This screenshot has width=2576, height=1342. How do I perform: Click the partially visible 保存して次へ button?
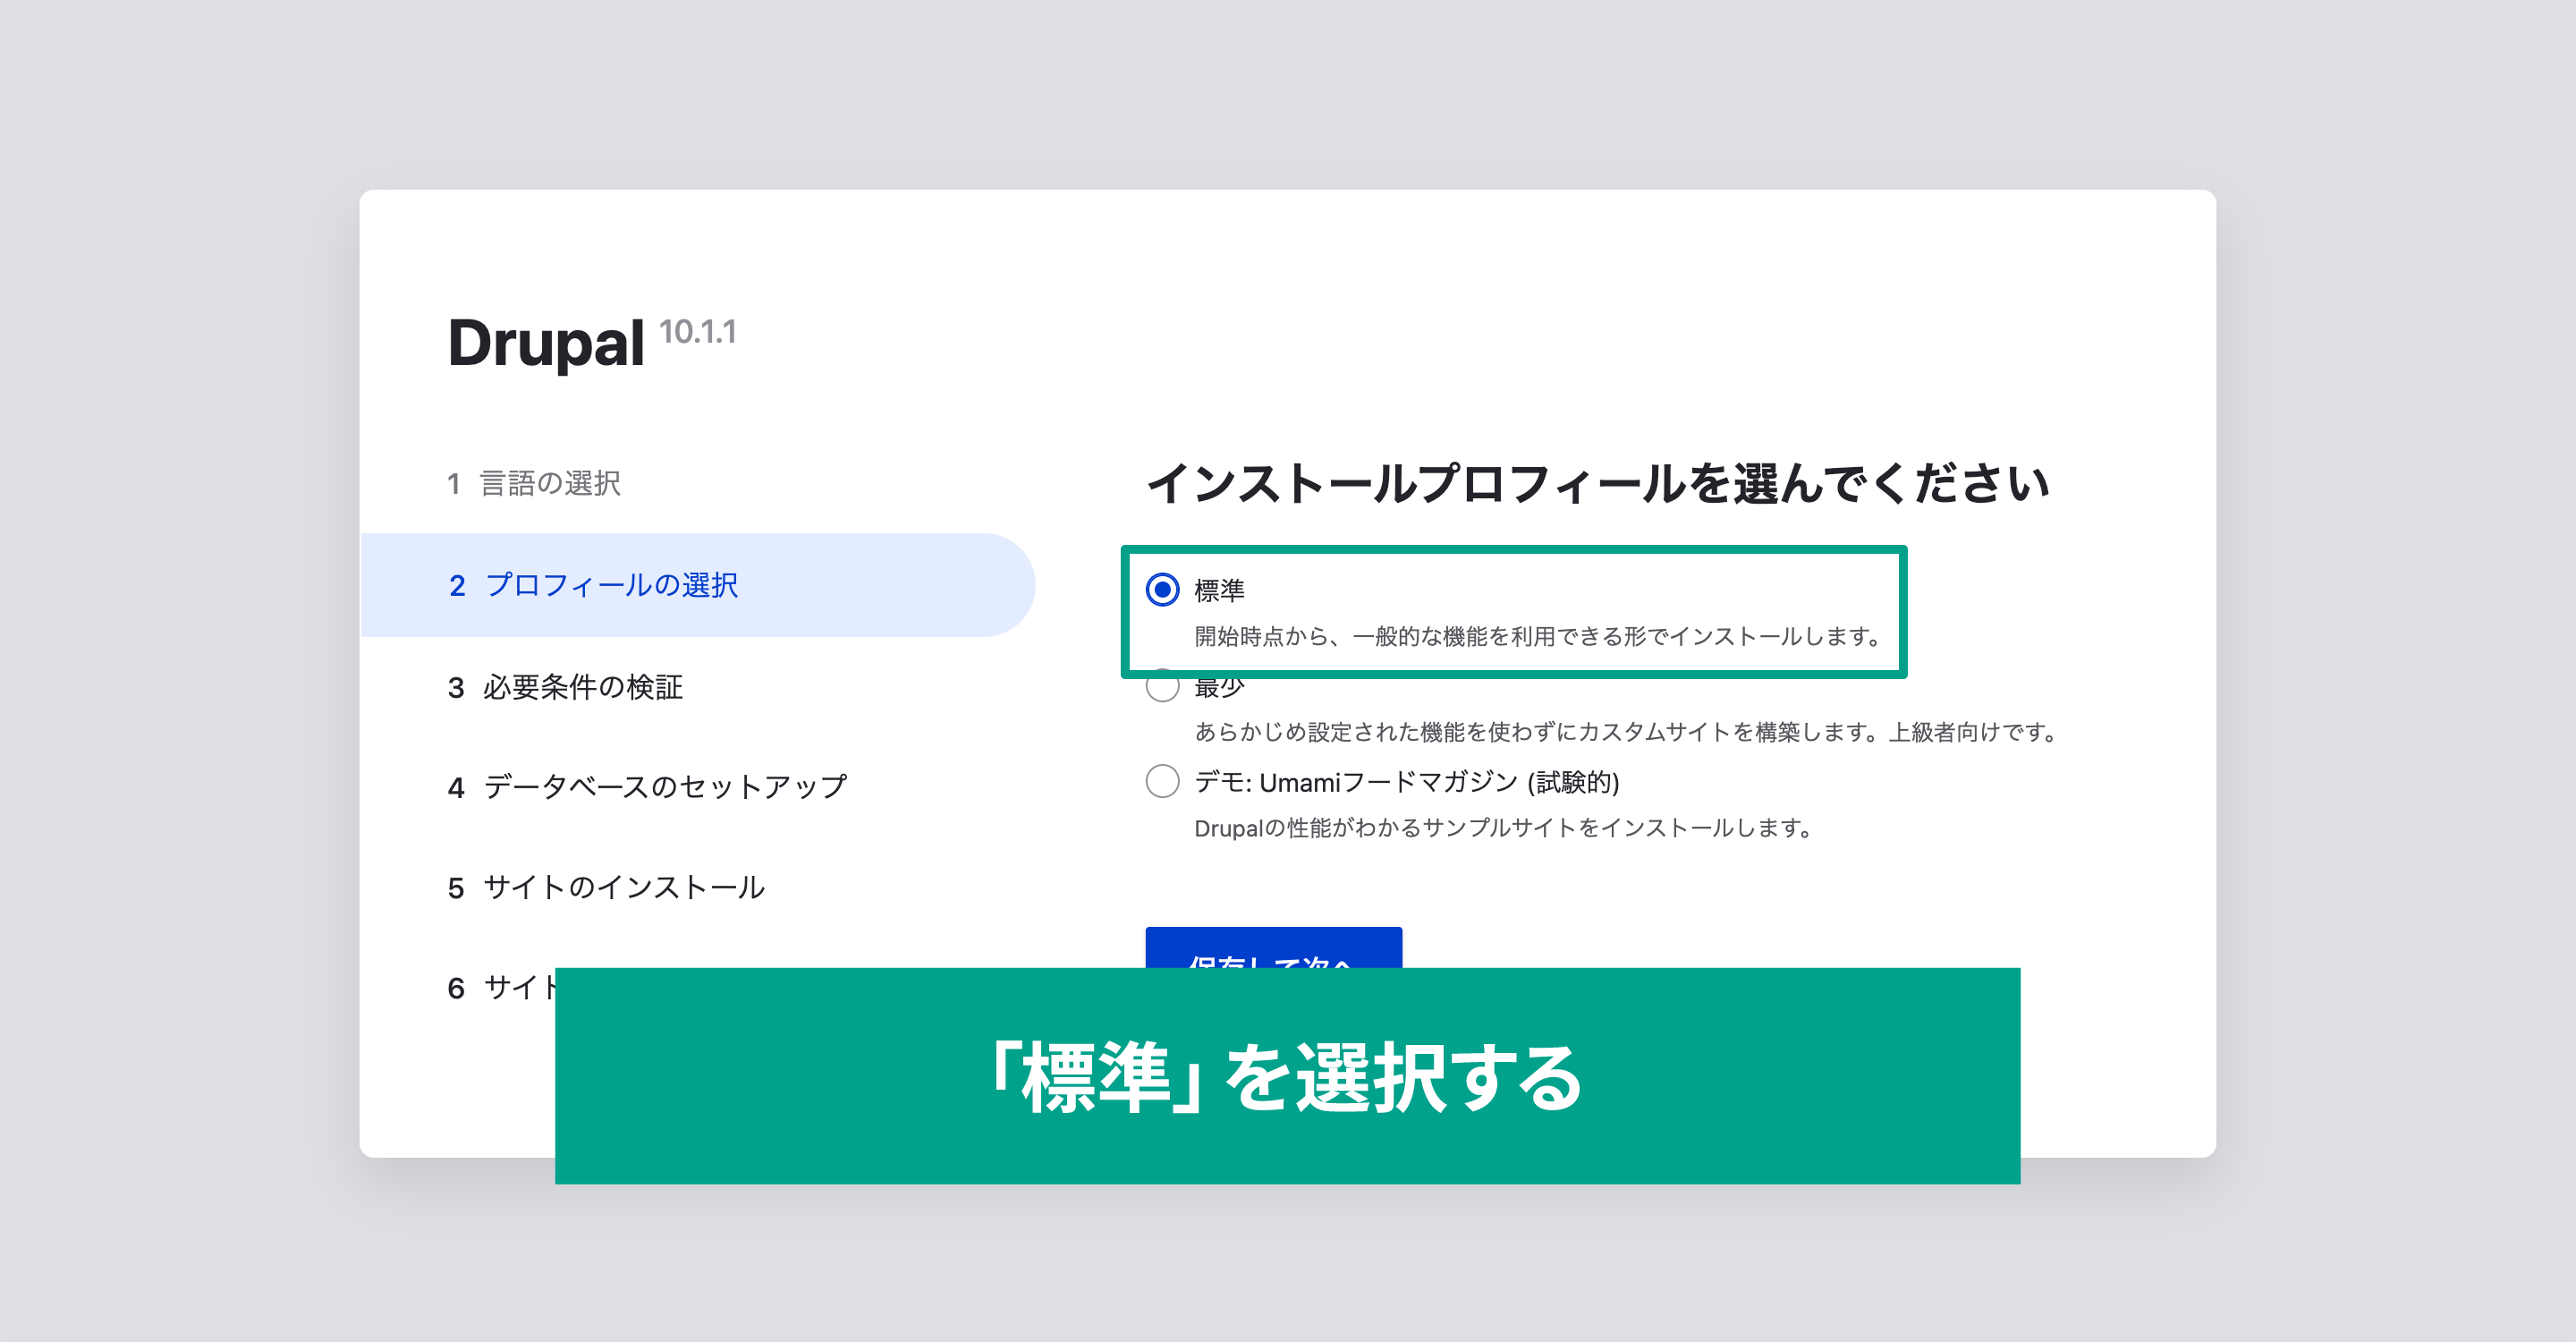1273,948
